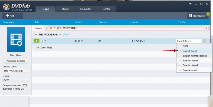The image size is (213, 107).
Task: Switch to the Creator tab
Action: click(x=106, y=9)
